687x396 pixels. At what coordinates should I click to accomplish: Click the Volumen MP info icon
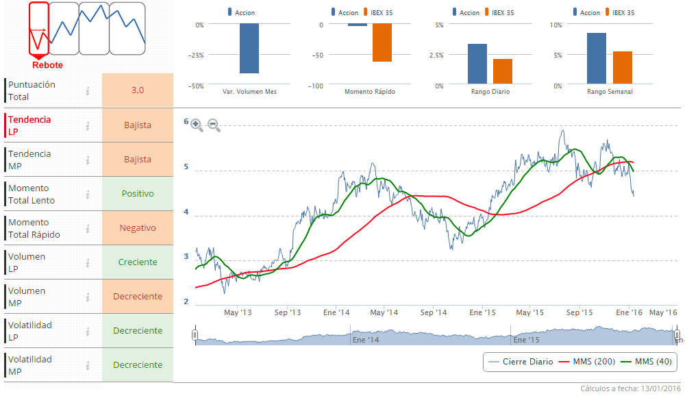[88, 297]
